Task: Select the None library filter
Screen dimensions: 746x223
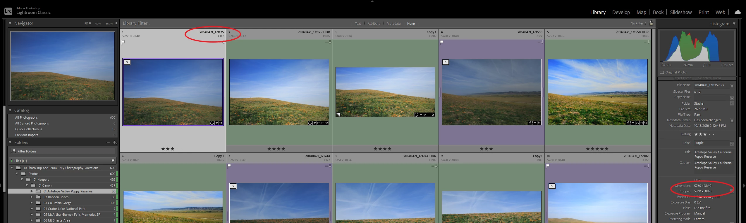Action: pos(411,24)
